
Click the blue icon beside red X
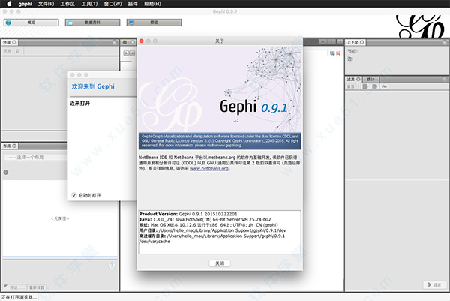point(332,53)
